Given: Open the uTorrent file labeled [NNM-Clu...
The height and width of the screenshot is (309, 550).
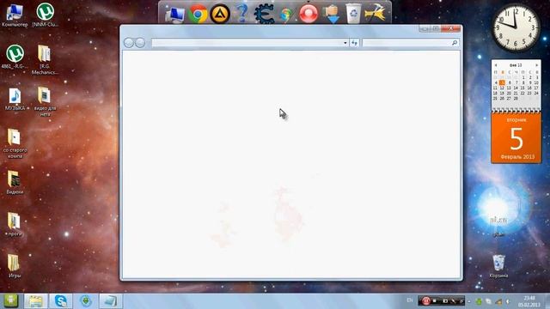Looking at the screenshot, I should (x=46, y=15).
